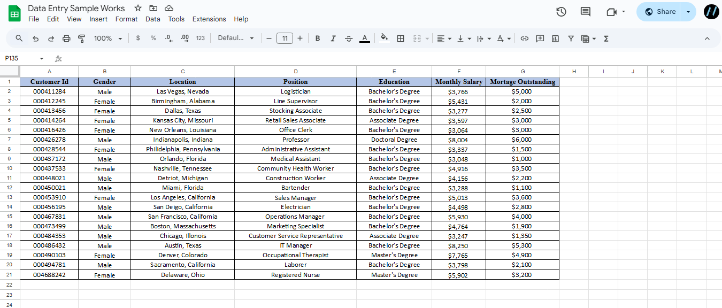Decrease decimal places icon
The height and width of the screenshot is (308, 722).
(169, 38)
